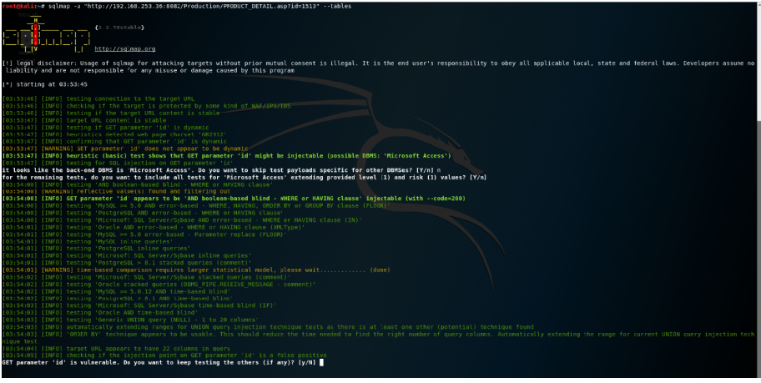Click 'target URL appears to have 22 columns' line
Viewport: 761px width, 383px height.
116,349
